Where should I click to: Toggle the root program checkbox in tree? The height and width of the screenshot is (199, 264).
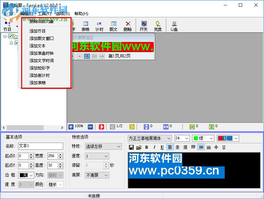[x=10, y=36]
